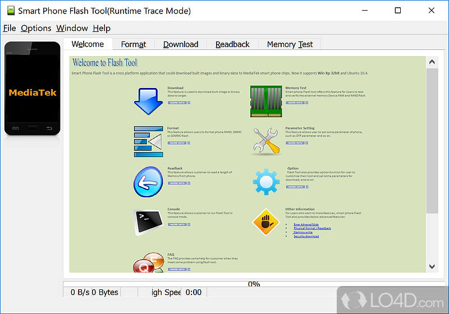Image resolution: width=449 pixels, height=314 pixels.
Task: Click More Info button under Option
Action: pos(297,187)
